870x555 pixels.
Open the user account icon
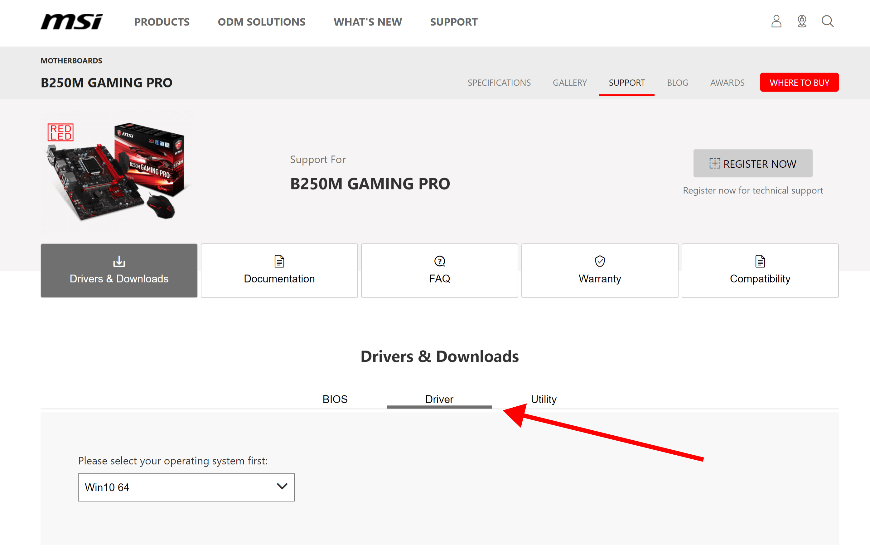coord(776,21)
